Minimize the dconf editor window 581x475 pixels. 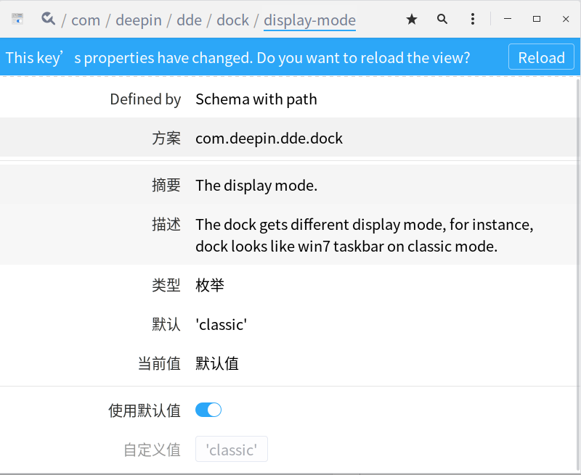[x=508, y=19]
